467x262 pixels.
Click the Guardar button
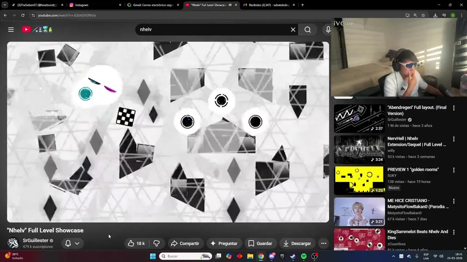pyautogui.click(x=260, y=243)
